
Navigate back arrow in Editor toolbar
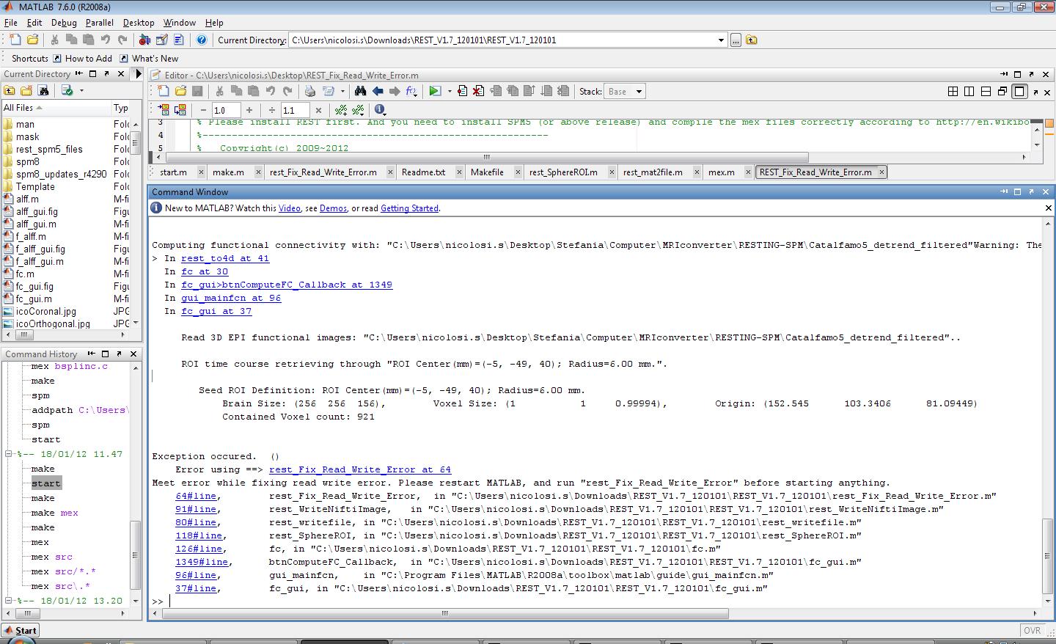point(378,91)
